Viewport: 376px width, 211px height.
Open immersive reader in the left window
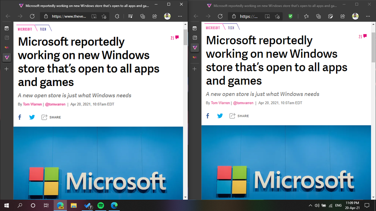pos(94,16)
